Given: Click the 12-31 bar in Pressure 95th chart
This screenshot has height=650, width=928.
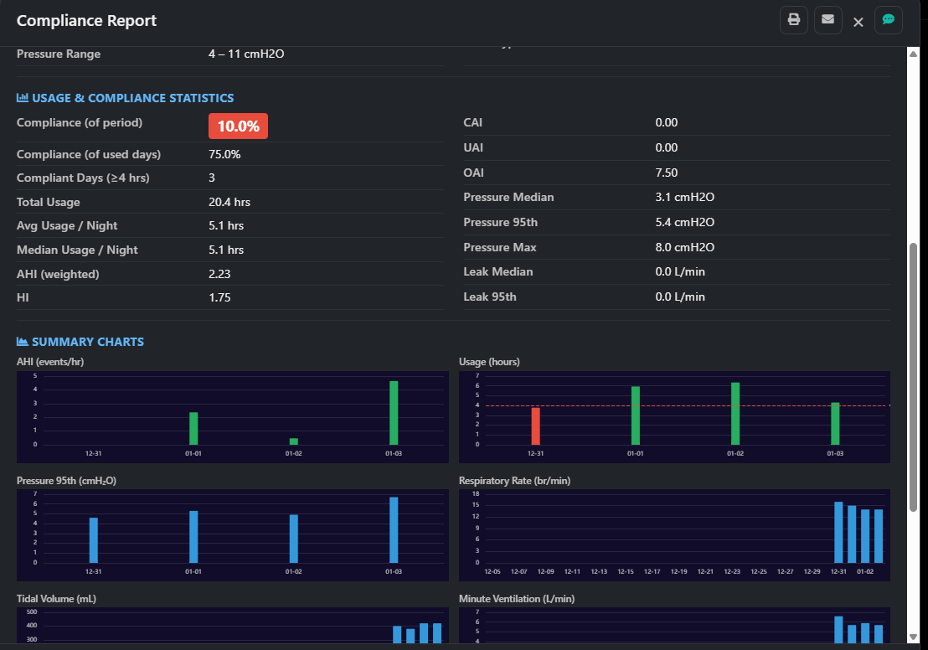Looking at the screenshot, I should (x=94, y=540).
